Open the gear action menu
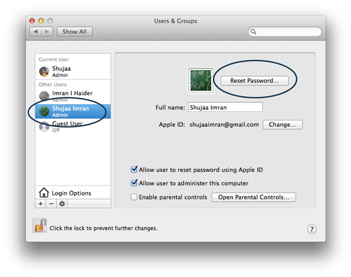Screen dimensions: 351x277 [62, 204]
